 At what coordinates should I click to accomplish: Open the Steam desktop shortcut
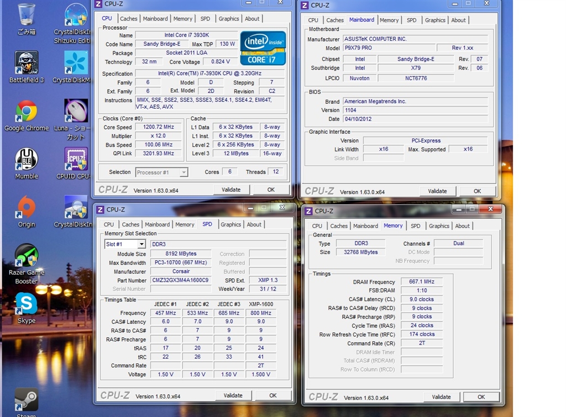(26, 400)
